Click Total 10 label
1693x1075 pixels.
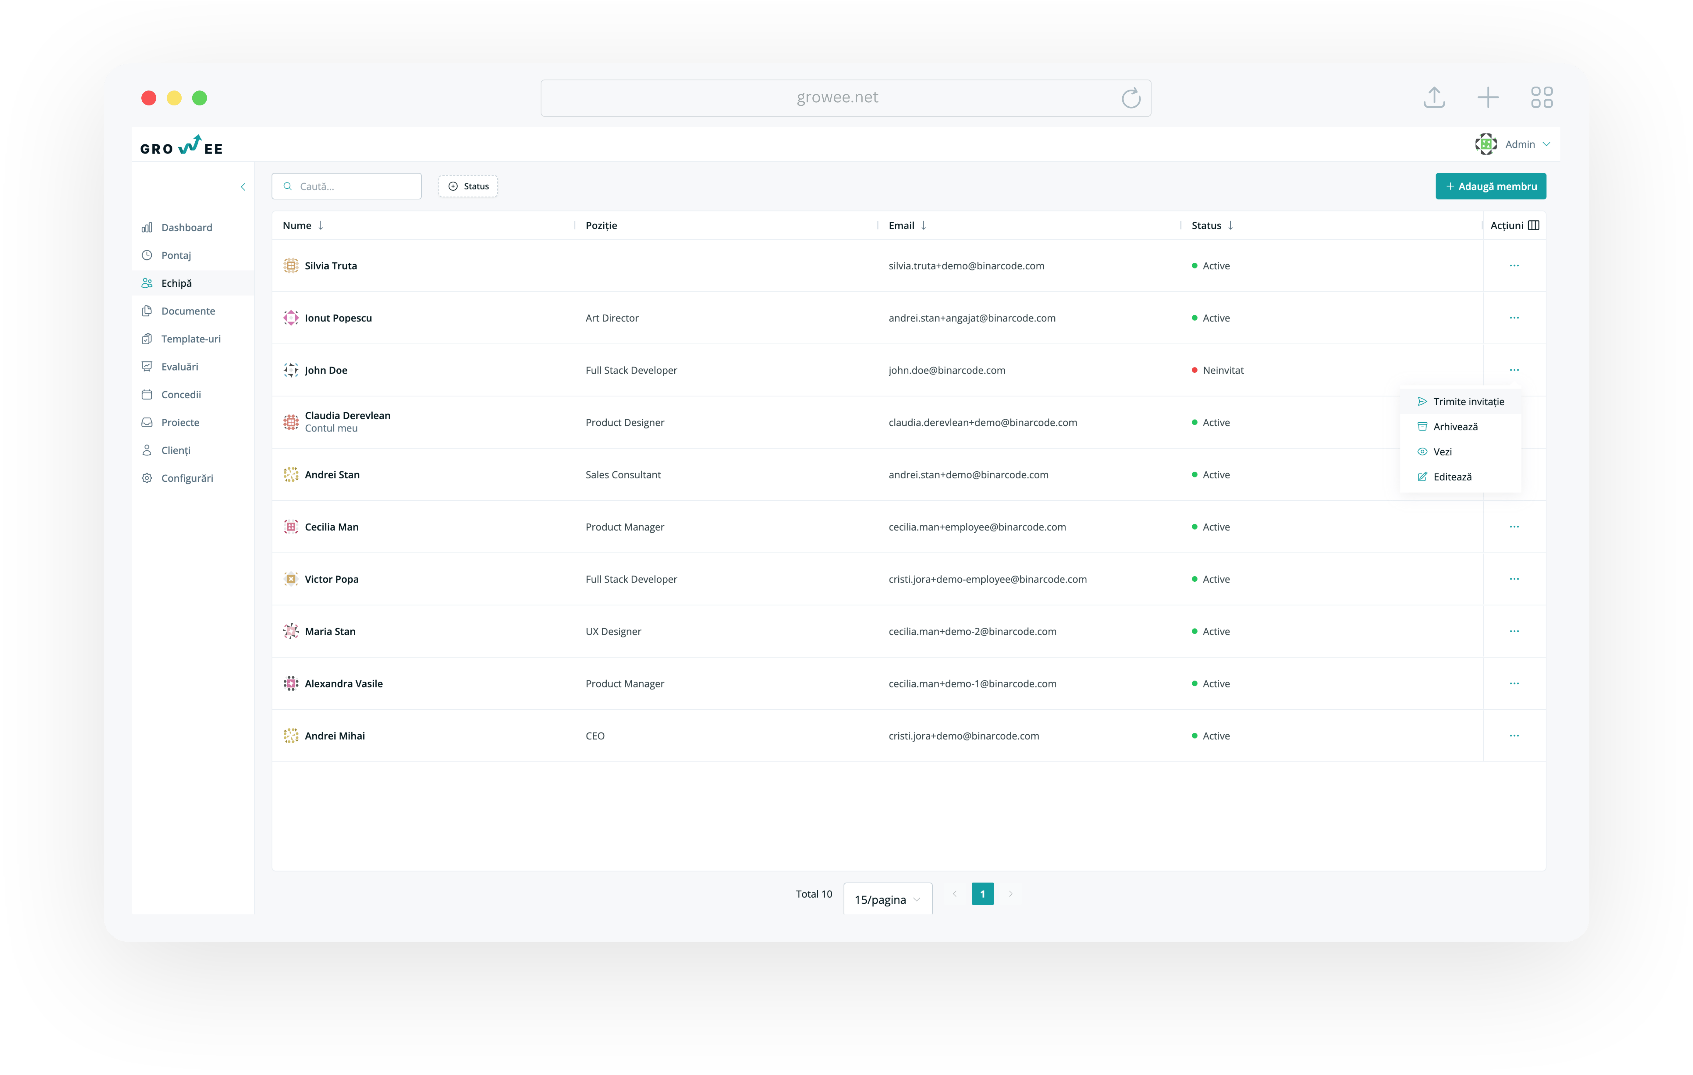(814, 894)
